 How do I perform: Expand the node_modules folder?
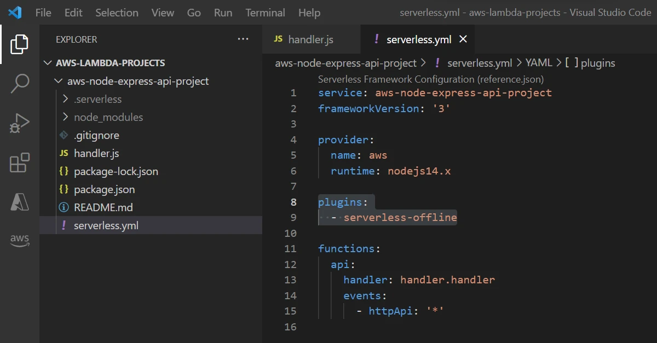coord(66,117)
